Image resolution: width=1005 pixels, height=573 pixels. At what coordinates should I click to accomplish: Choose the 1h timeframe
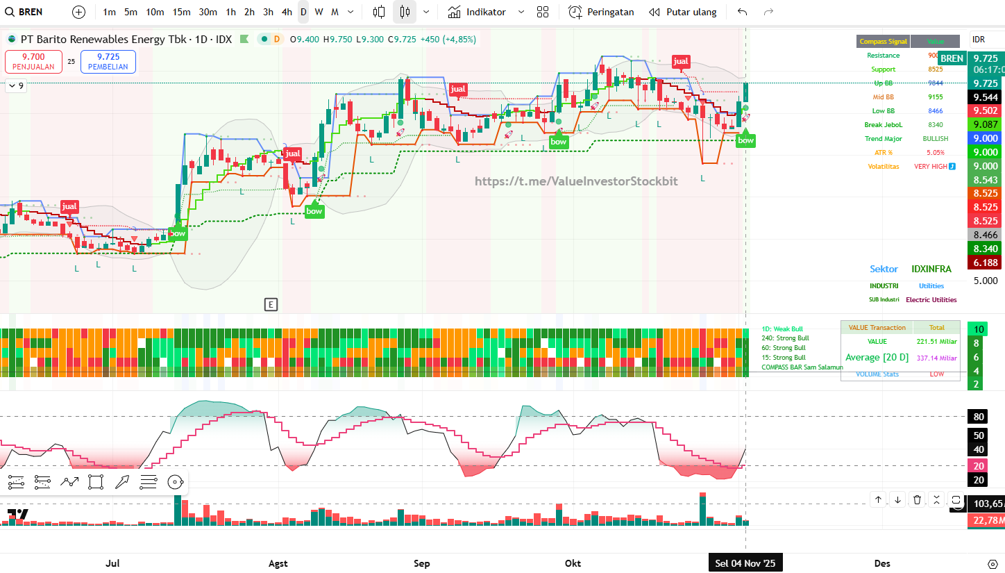(x=230, y=12)
